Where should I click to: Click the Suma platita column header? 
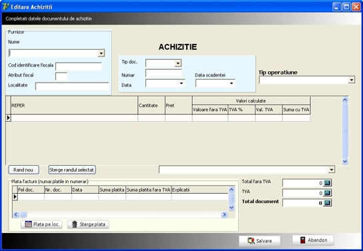(112, 190)
